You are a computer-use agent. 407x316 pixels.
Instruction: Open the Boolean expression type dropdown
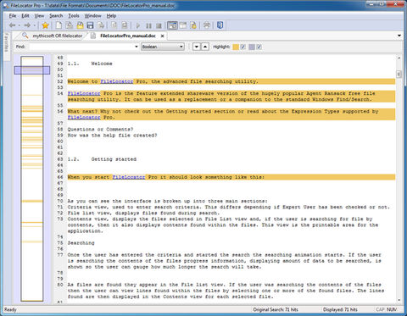coord(163,47)
